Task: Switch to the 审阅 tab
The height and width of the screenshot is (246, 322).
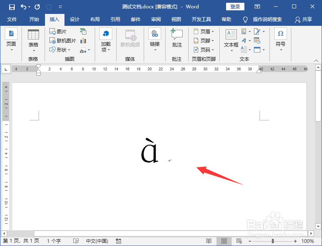Action: point(156,19)
